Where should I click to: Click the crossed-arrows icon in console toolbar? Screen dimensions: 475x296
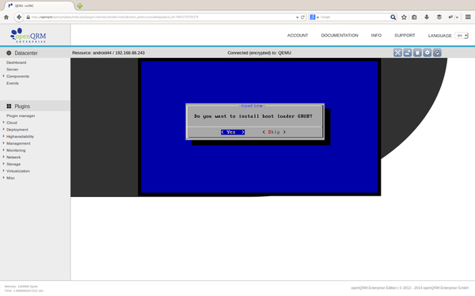point(397,53)
